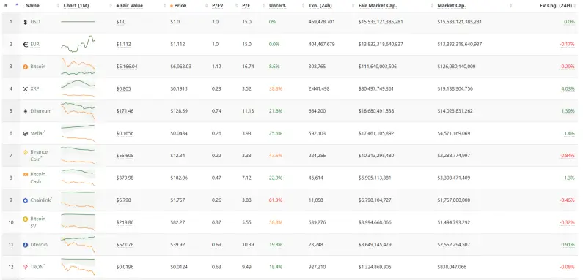The height and width of the screenshot is (280, 583).
Task: Click the USD dollar coin icon
Action: [x=25, y=22]
